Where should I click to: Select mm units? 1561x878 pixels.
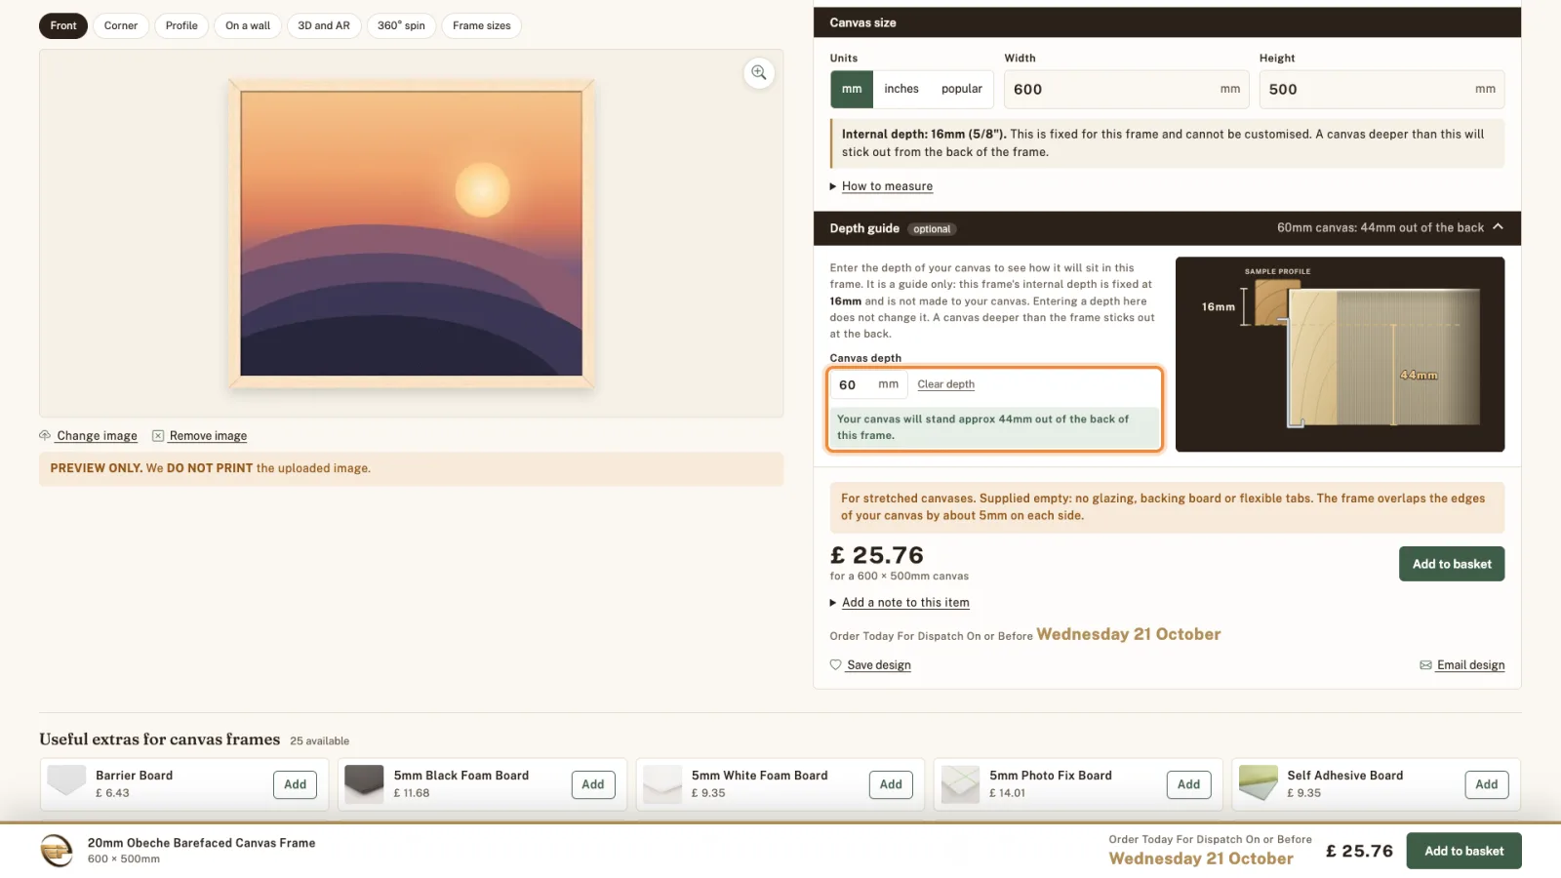(x=852, y=89)
